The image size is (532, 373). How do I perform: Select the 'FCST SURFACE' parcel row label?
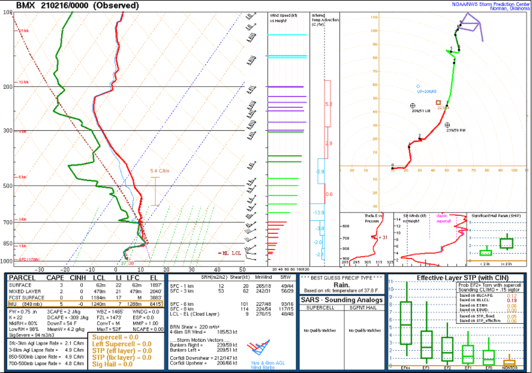pos(26,297)
